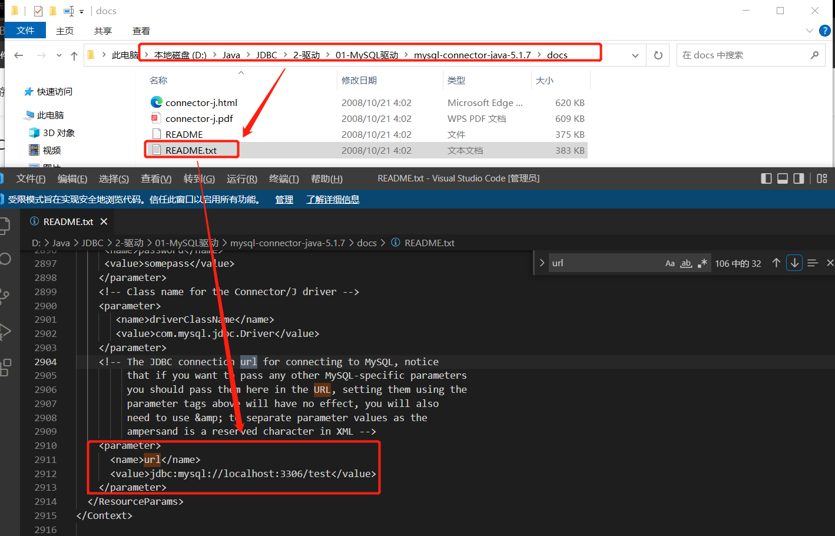Viewport: 835px width, 536px height.
Task: Close the find widget
Action: coord(830,263)
